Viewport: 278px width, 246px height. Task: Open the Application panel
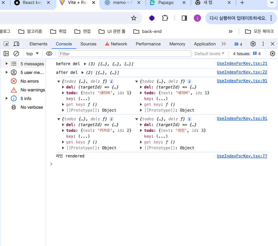coord(205,44)
